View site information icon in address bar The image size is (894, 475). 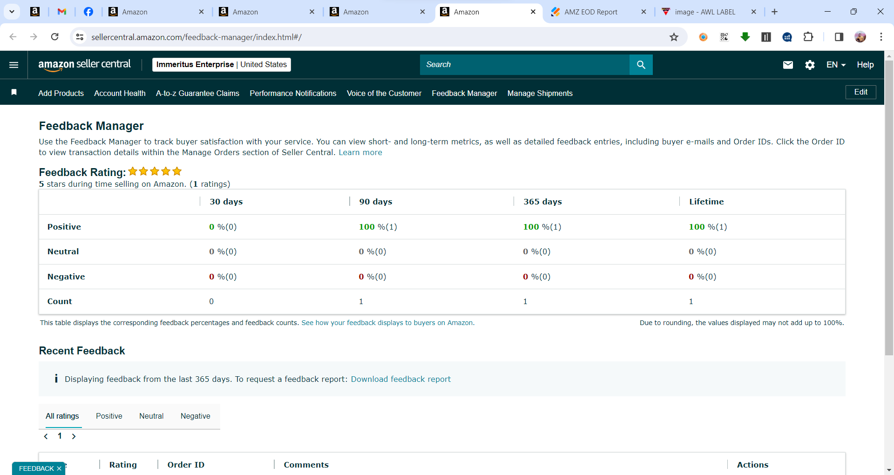tap(80, 37)
